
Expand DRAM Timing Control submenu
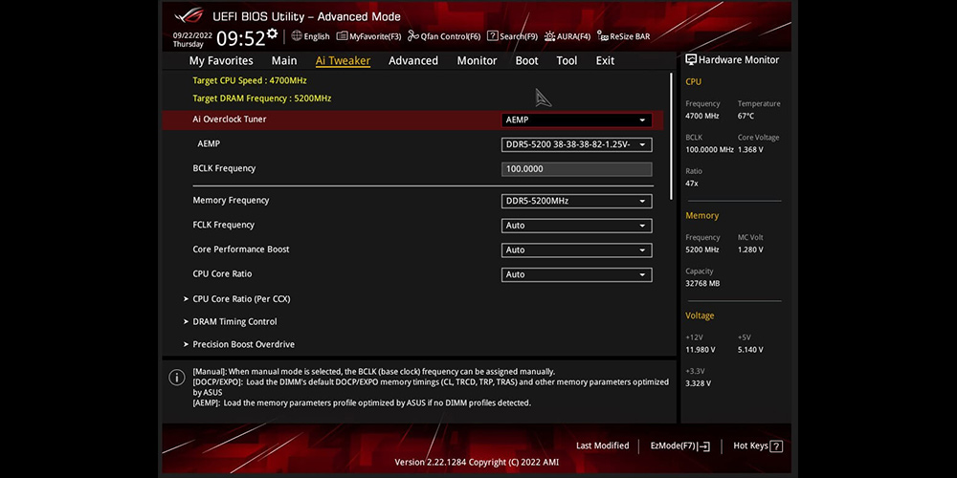click(x=234, y=322)
